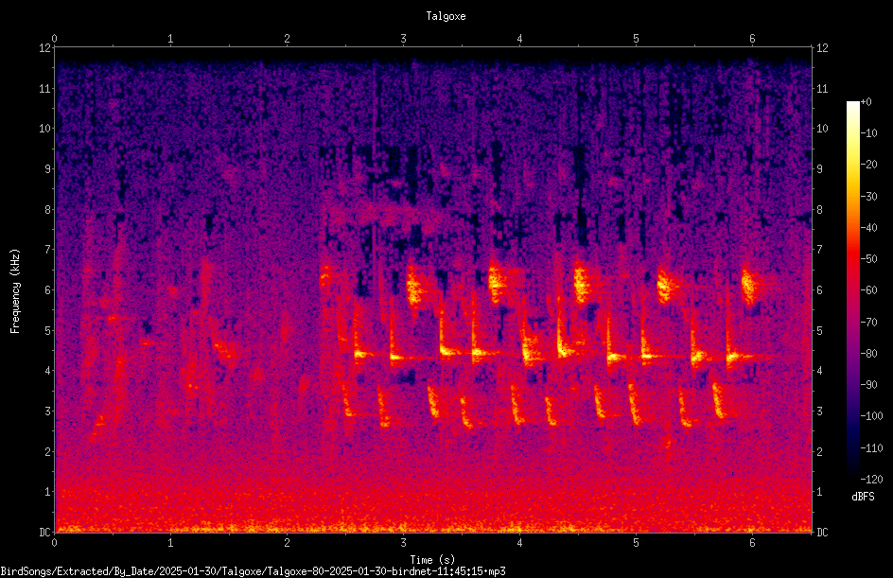Image resolution: width=893 pixels, height=578 pixels.
Task: Click the 9 kHz label on left axis
Action: click(x=48, y=169)
